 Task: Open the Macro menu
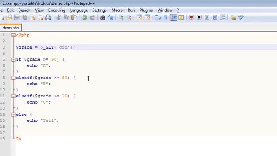click(117, 10)
